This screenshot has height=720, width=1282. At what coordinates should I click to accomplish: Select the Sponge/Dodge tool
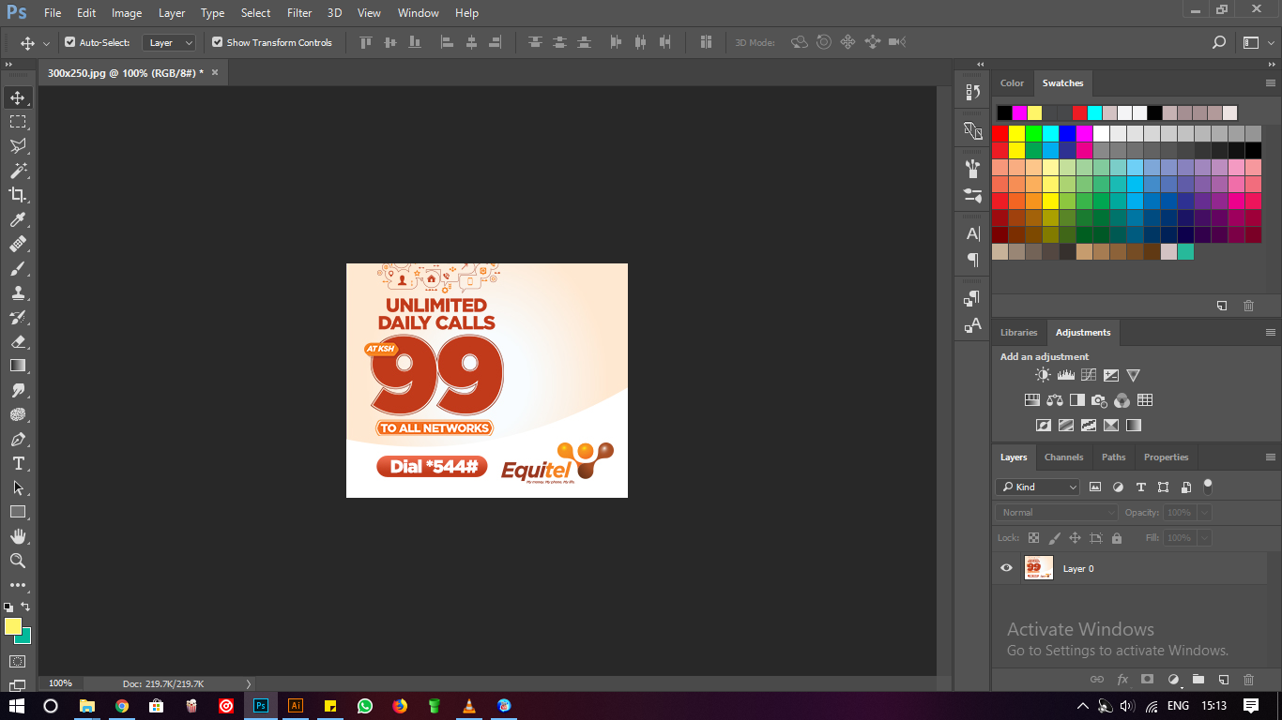[18, 414]
